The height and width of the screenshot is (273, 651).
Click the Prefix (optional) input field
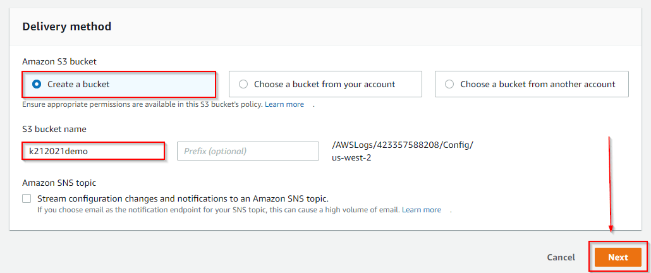(x=248, y=151)
